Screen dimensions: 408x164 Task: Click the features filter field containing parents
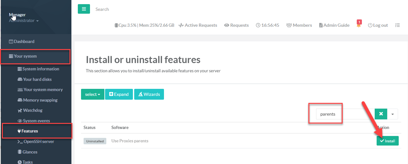point(344,114)
